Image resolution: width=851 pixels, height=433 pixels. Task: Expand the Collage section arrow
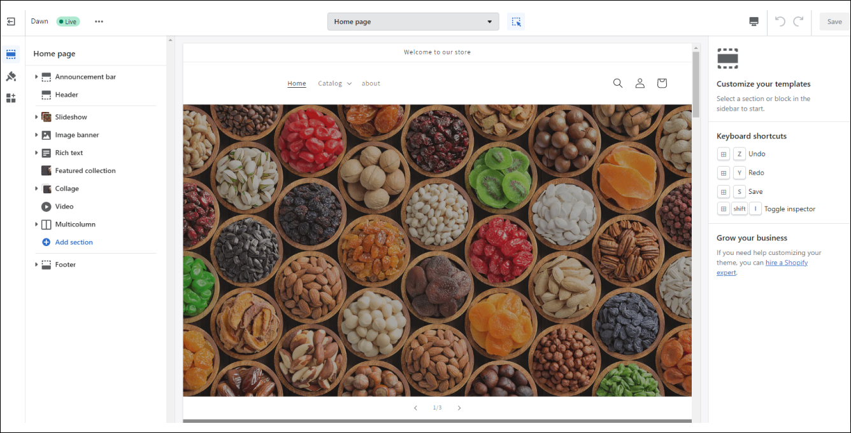click(36, 188)
